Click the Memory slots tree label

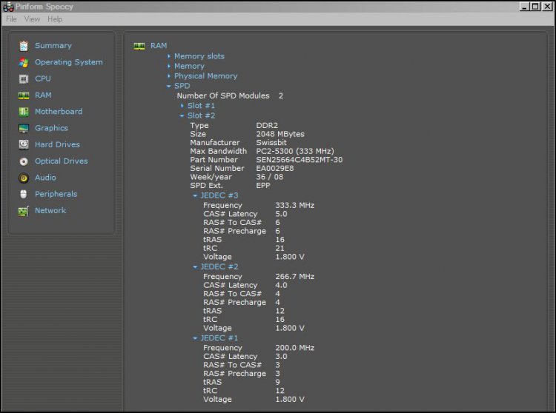(x=199, y=56)
